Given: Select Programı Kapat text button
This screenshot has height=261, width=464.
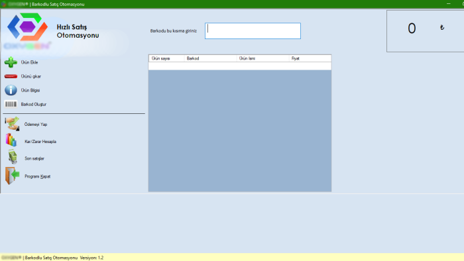Looking at the screenshot, I should click(x=37, y=176).
